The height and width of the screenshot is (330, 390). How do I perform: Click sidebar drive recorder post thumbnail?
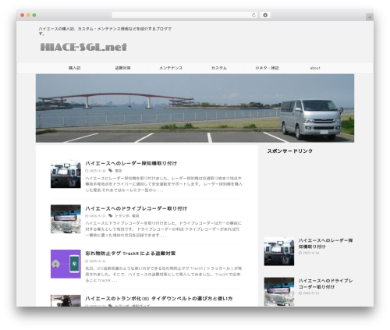pyautogui.click(x=279, y=292)
